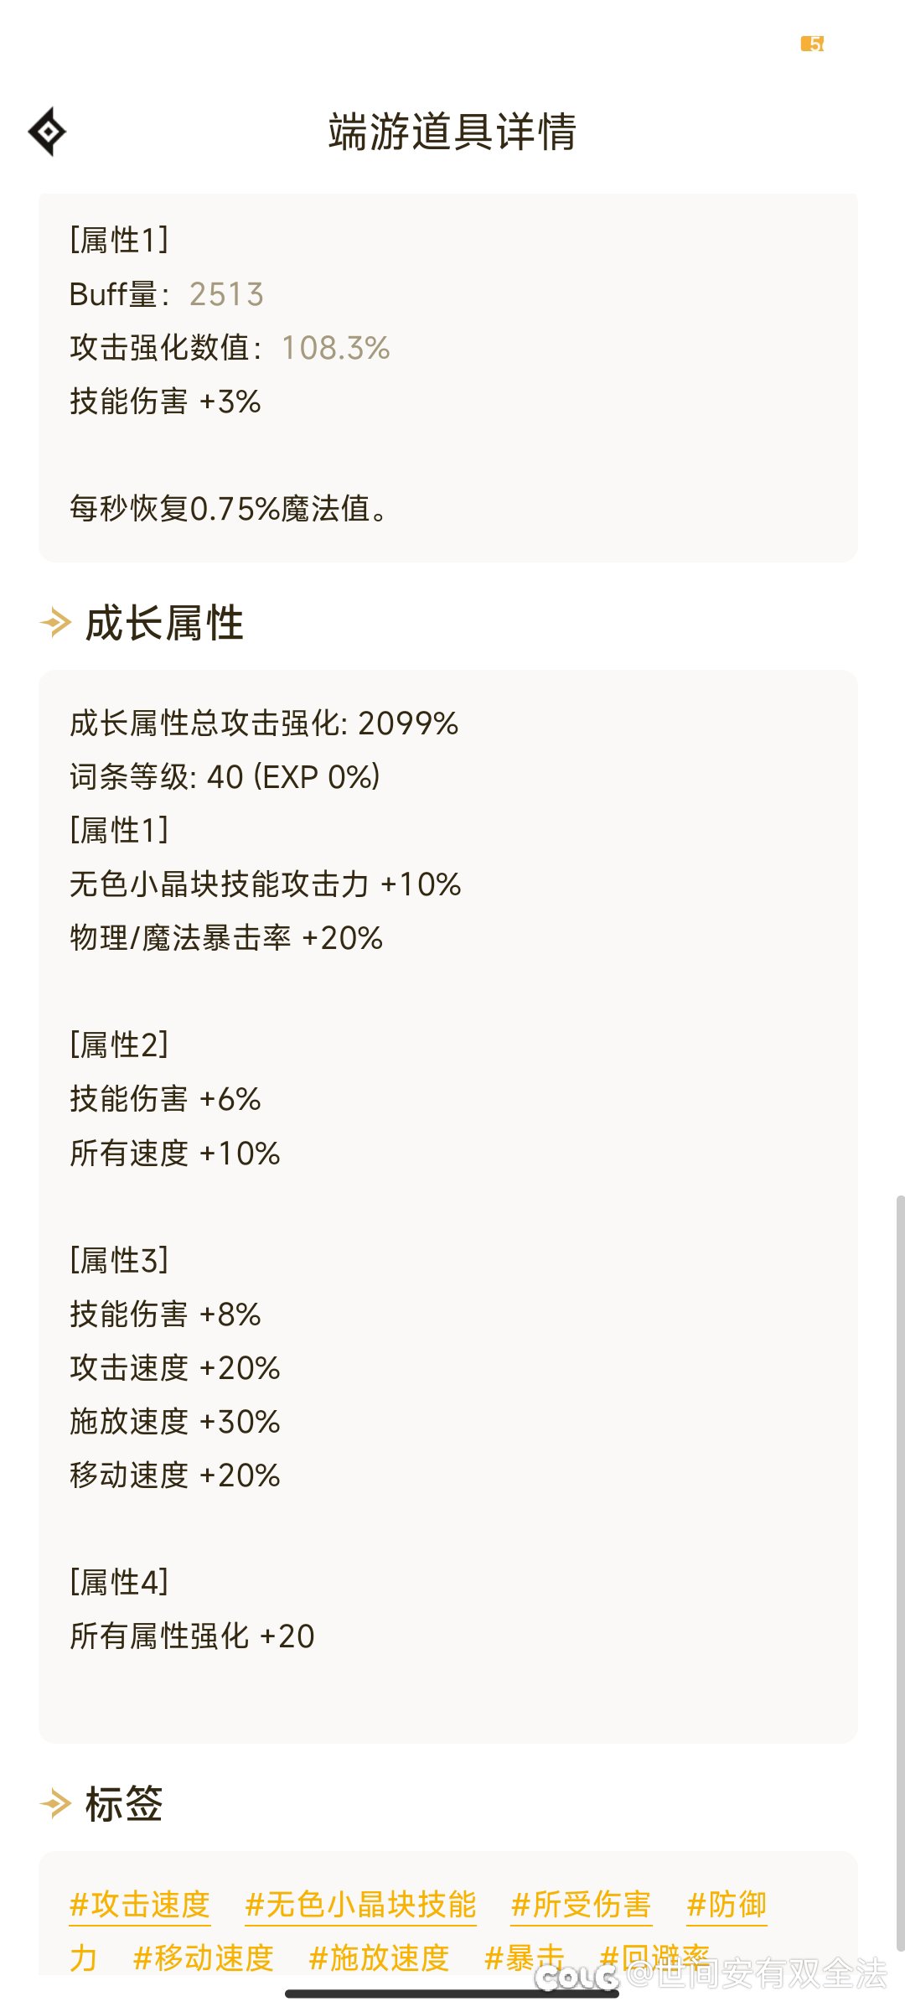Click the arrow icon beside 成长属性
This screenshot has height=2012, width=905.
55,623
